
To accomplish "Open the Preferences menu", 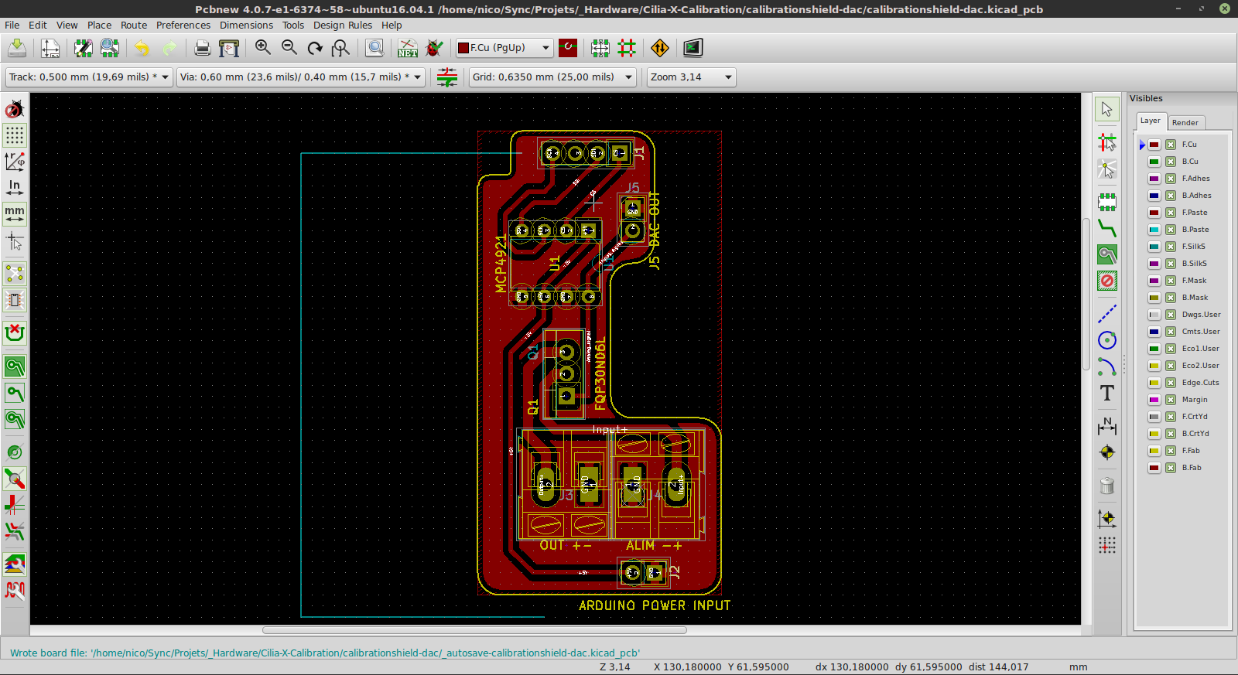I will tap(183, 25).
